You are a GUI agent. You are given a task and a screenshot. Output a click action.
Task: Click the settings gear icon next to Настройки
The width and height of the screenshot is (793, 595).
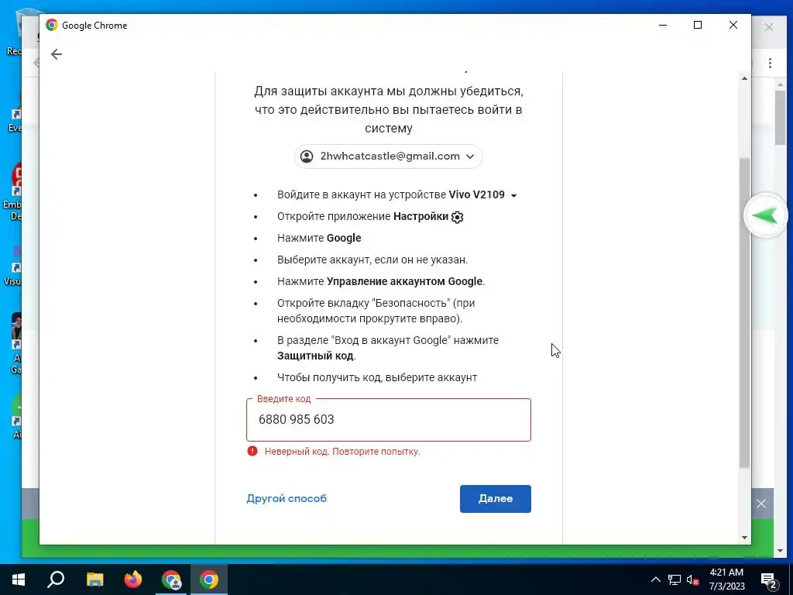click(457, 217)
